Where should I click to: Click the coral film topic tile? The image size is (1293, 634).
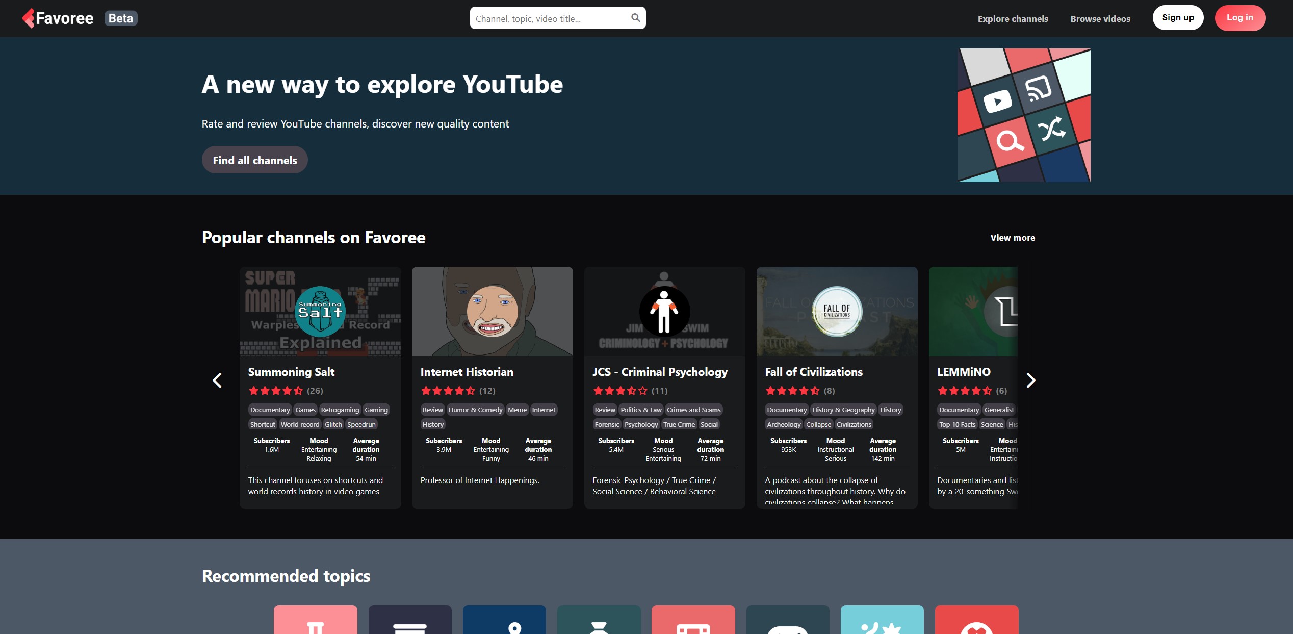coord(693,620)
